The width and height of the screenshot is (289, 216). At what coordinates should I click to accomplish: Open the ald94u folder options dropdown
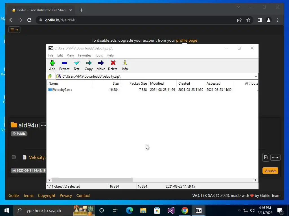tap(43, 126)
